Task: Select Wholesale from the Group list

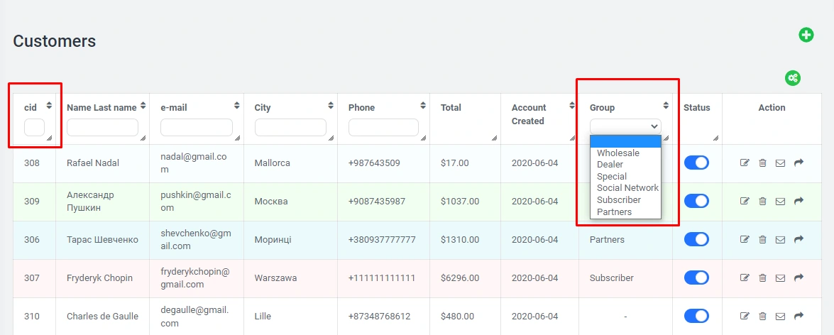Action: (618, 153)
